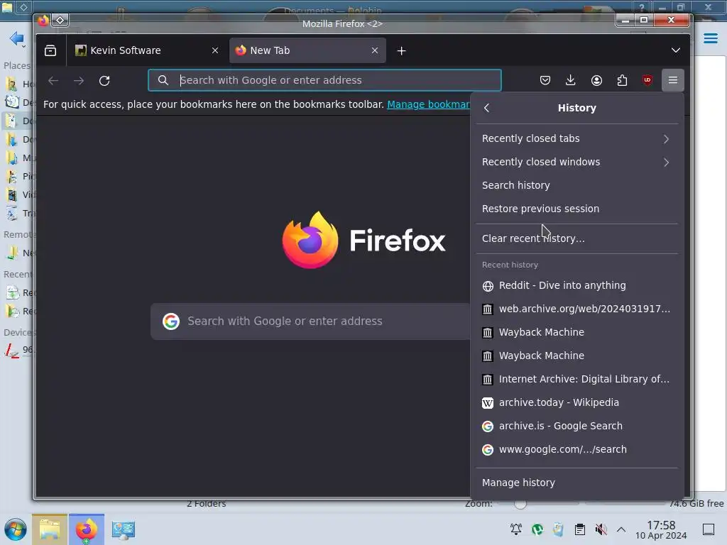Open Firefox View tab list icon

50,50
